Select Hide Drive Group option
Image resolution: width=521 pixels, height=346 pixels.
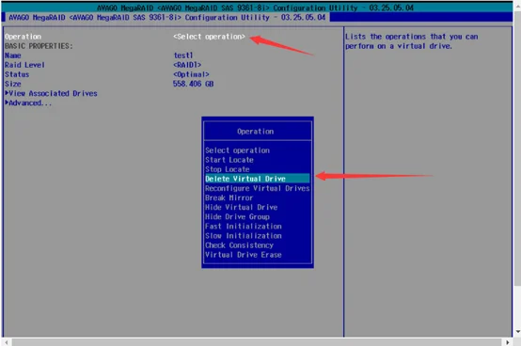click(x=237, y=217)
